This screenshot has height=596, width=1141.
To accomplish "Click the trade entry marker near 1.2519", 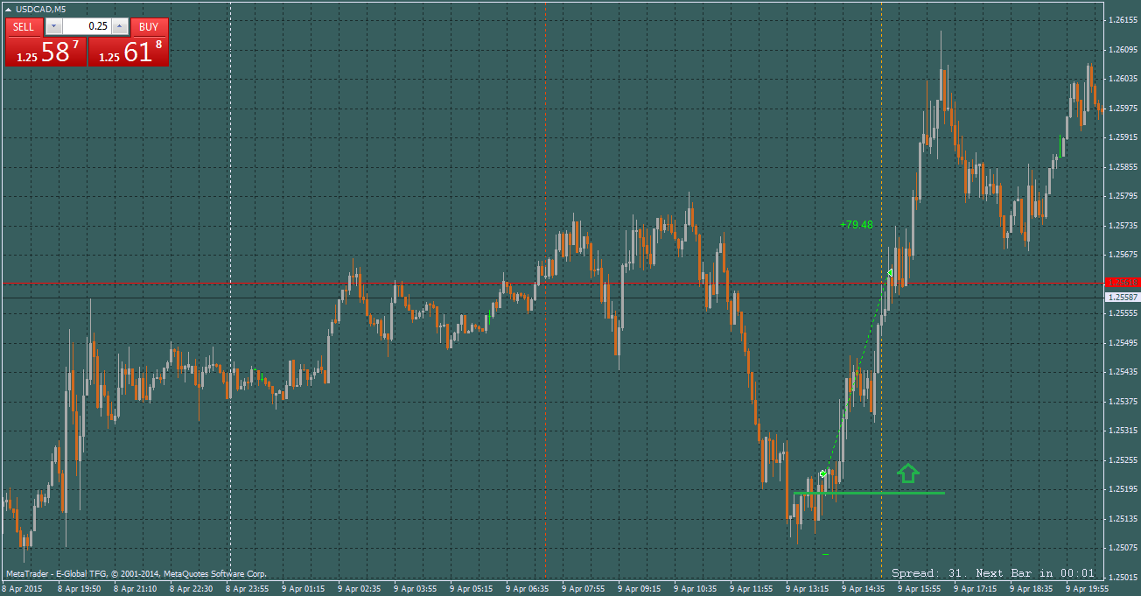I will pos(822,473).
